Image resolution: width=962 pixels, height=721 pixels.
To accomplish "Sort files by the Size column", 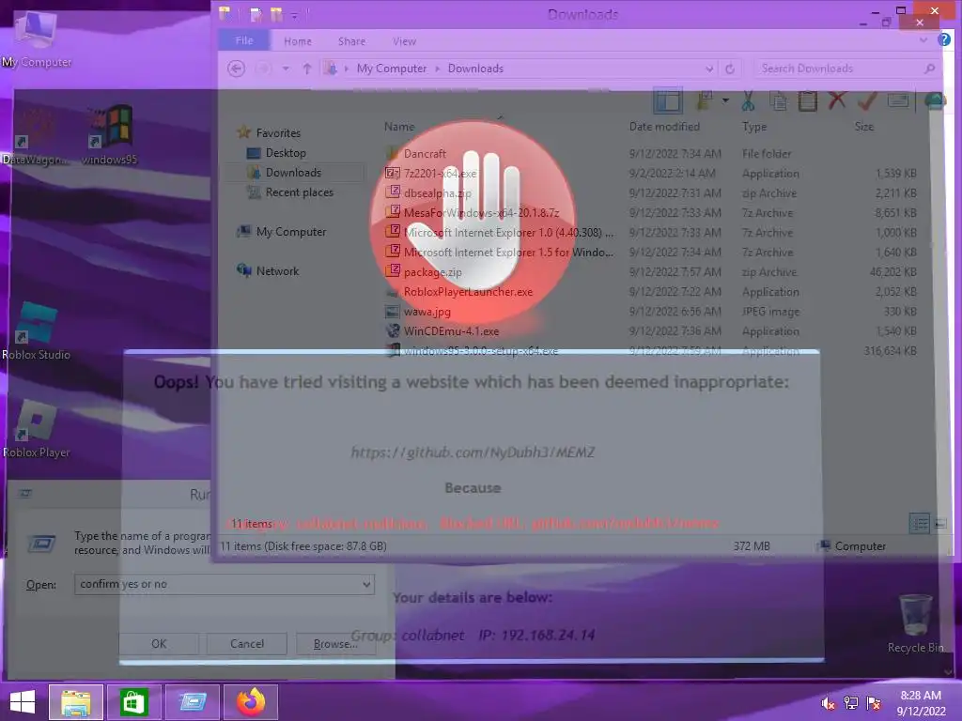I will pos(864,127).
